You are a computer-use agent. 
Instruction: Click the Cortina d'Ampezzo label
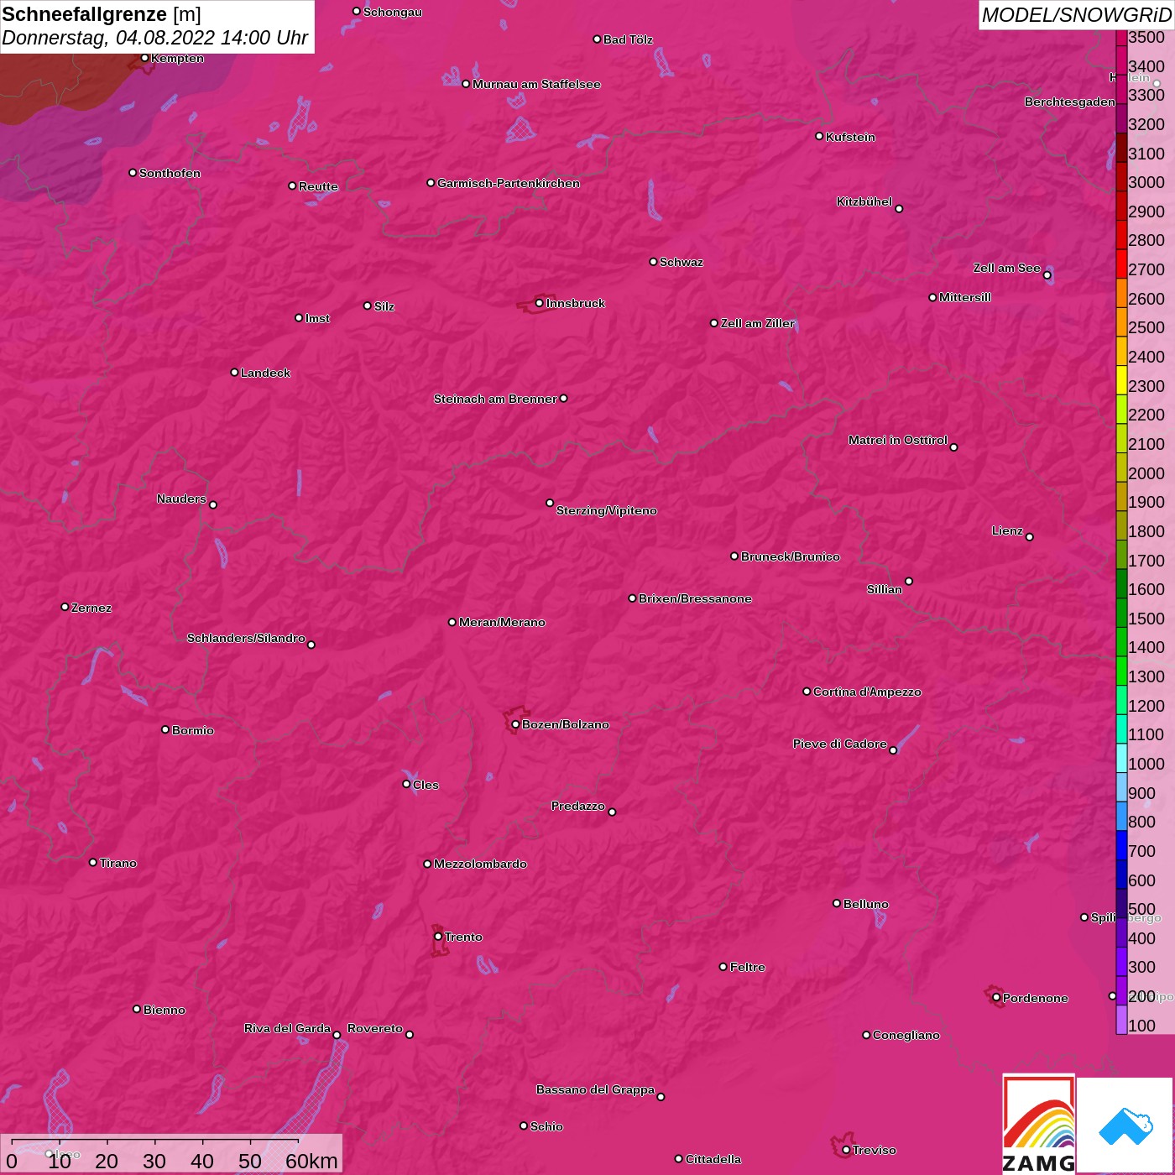click(867, 692)
